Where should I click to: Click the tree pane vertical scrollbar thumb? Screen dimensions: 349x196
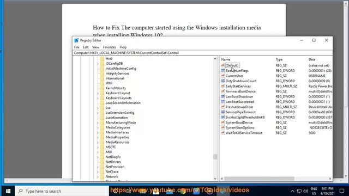(x=215, y=157)
